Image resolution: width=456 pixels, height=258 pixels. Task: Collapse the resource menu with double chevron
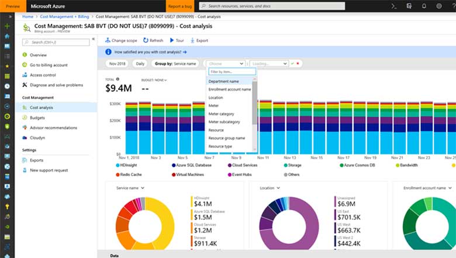94,39
